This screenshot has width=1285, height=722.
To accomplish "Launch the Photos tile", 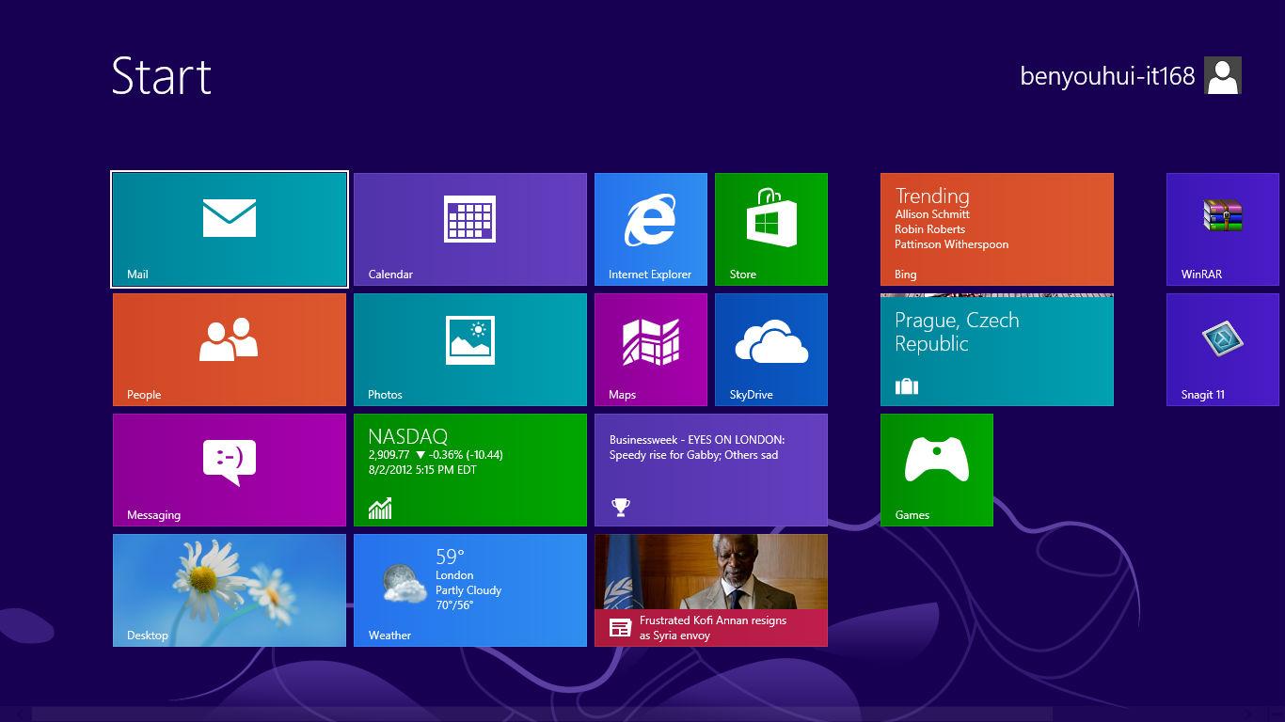I will tap(470, 350).
